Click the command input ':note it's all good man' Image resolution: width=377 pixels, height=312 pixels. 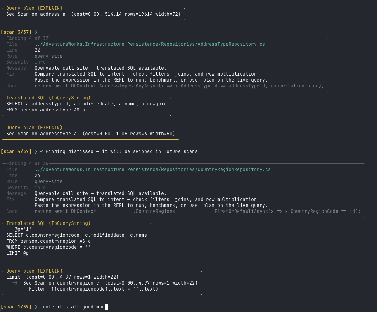[72, 307]
